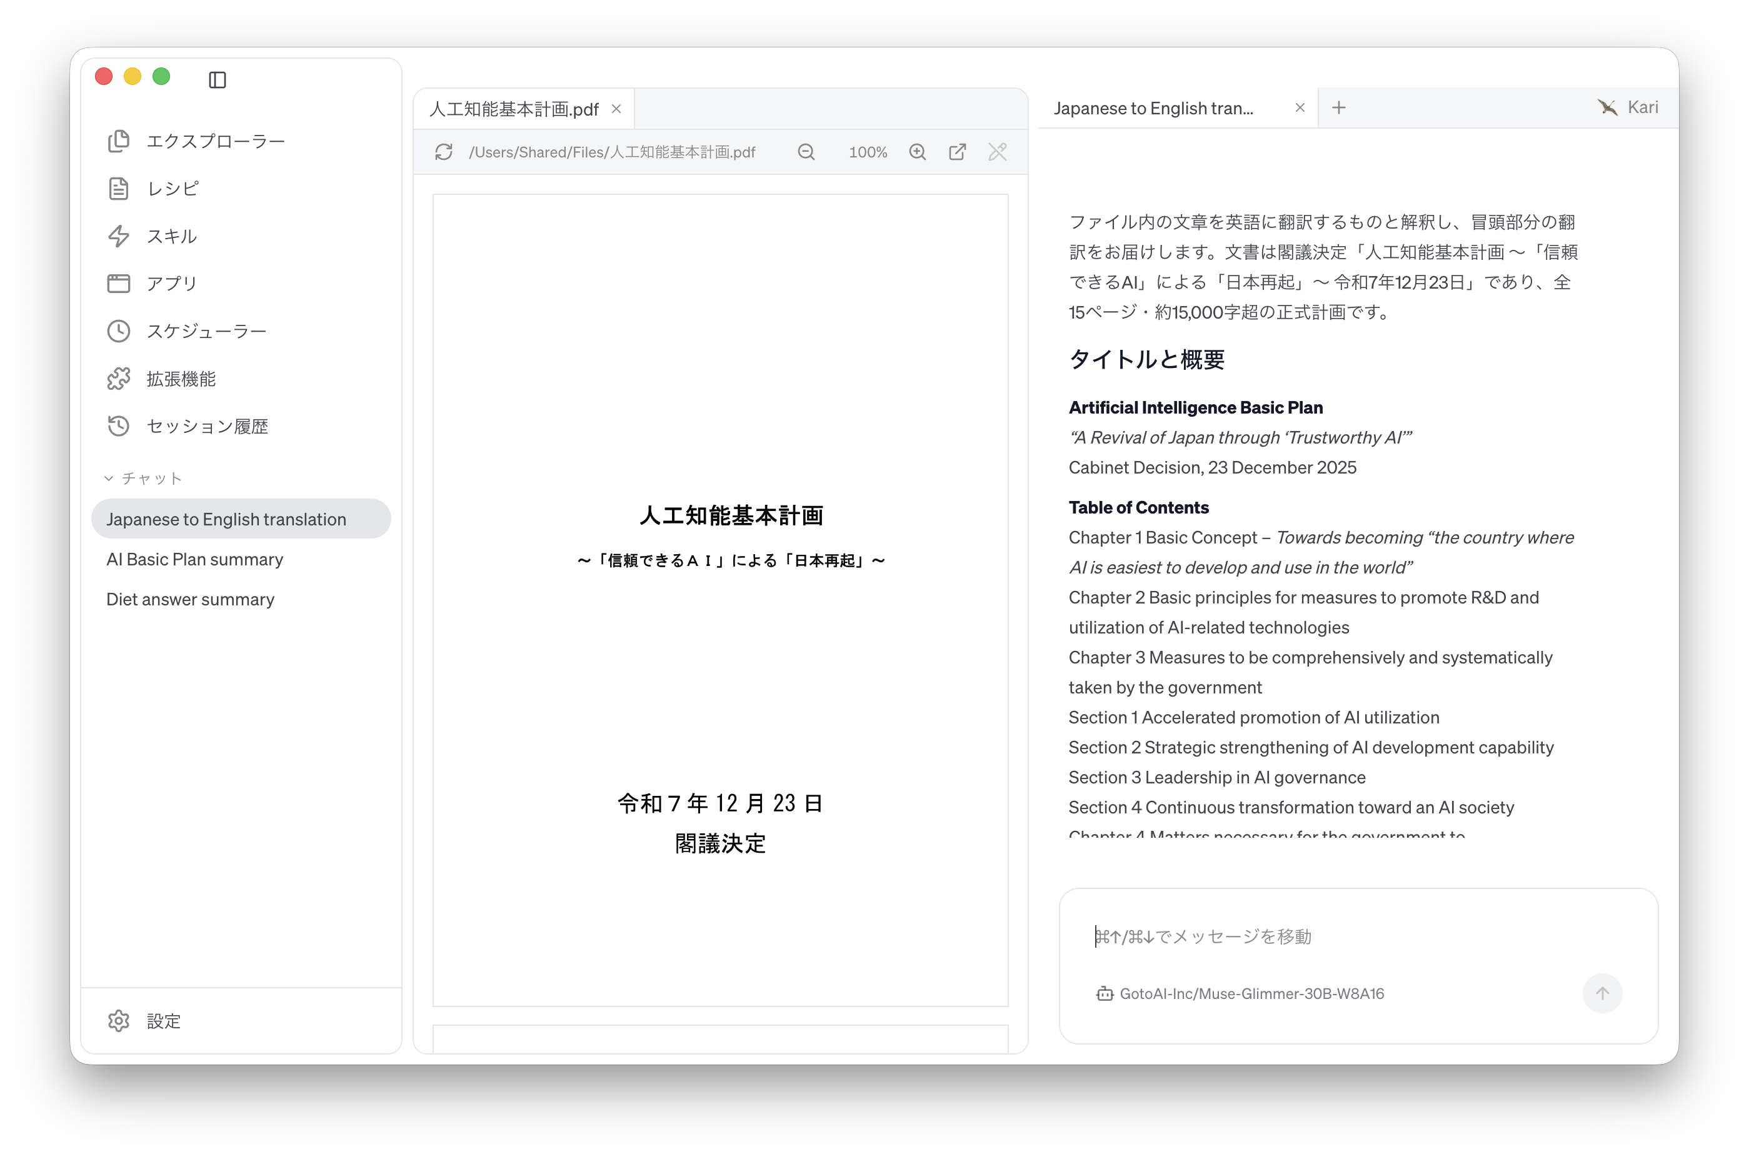Select Japanese to English translation chat
The height and width of the screenshot is (1157, 1749).
click(x=241, y=519)
